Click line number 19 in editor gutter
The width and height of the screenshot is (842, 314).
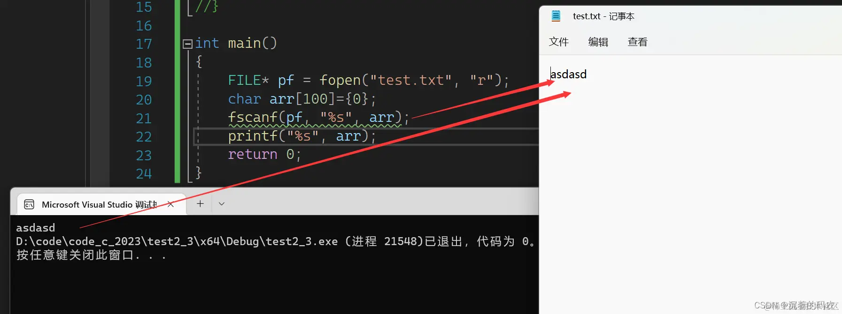tap(144, 81)
